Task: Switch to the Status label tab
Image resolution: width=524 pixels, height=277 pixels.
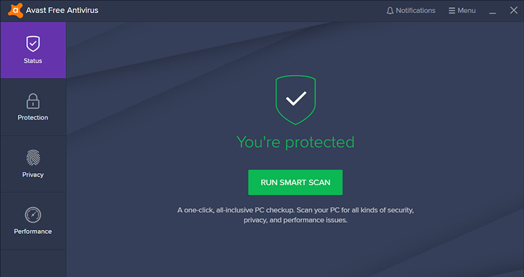Action: click(x=33, y=61)
